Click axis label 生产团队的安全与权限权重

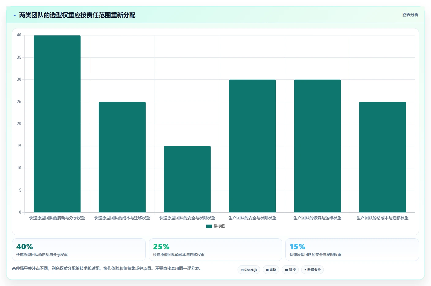click(x=252, y=218)
